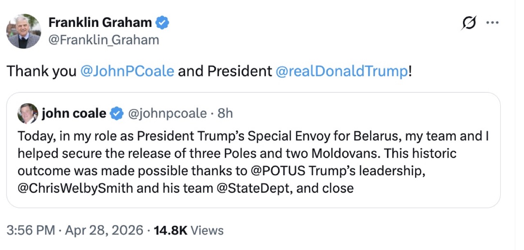The height and width of the screenshot is (250, 524).
Task: Click the 14.8K Views count
Action: pos(188,230)
